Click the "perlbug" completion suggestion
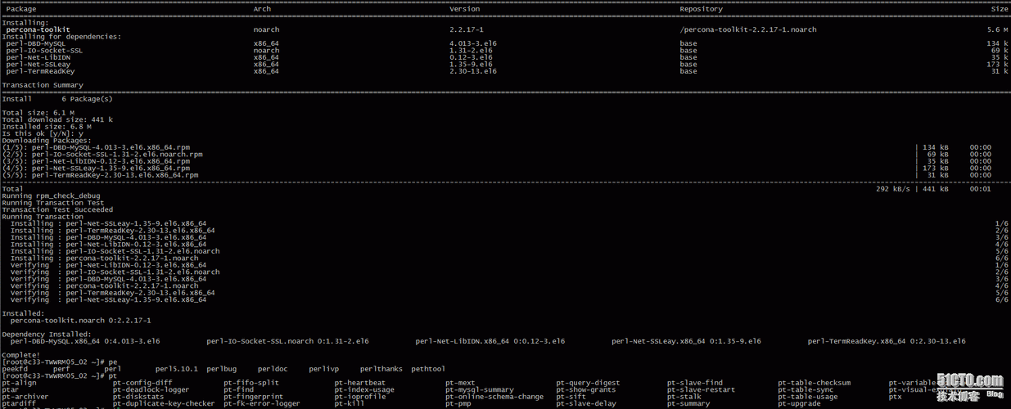The height and width of the screenshot is (409, 1011). pos(221,369)
